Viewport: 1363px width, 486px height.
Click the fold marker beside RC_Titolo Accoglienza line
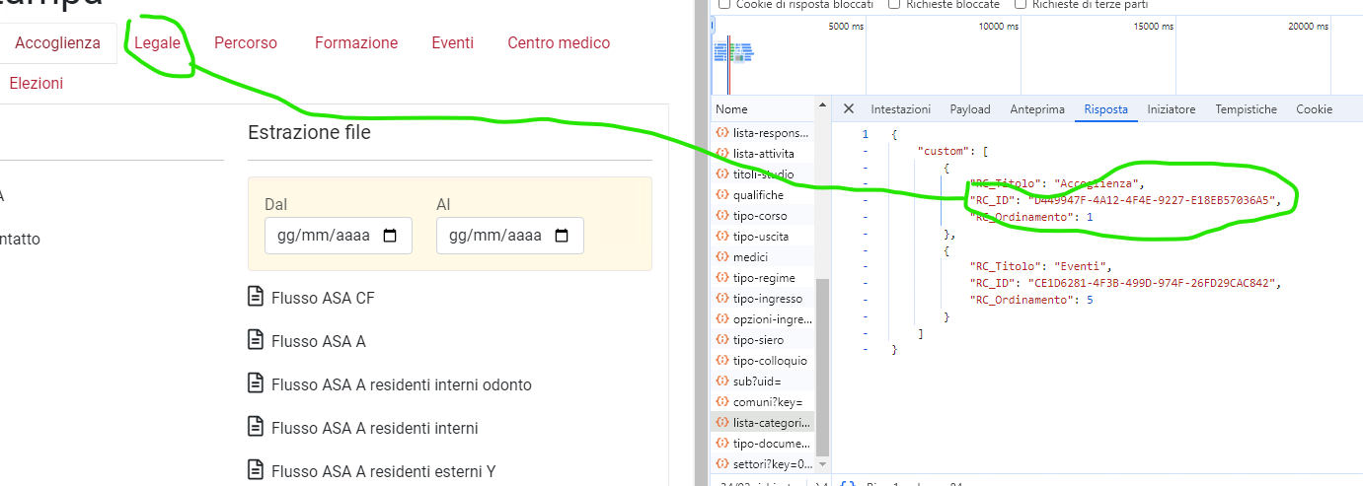coord(866,183)
